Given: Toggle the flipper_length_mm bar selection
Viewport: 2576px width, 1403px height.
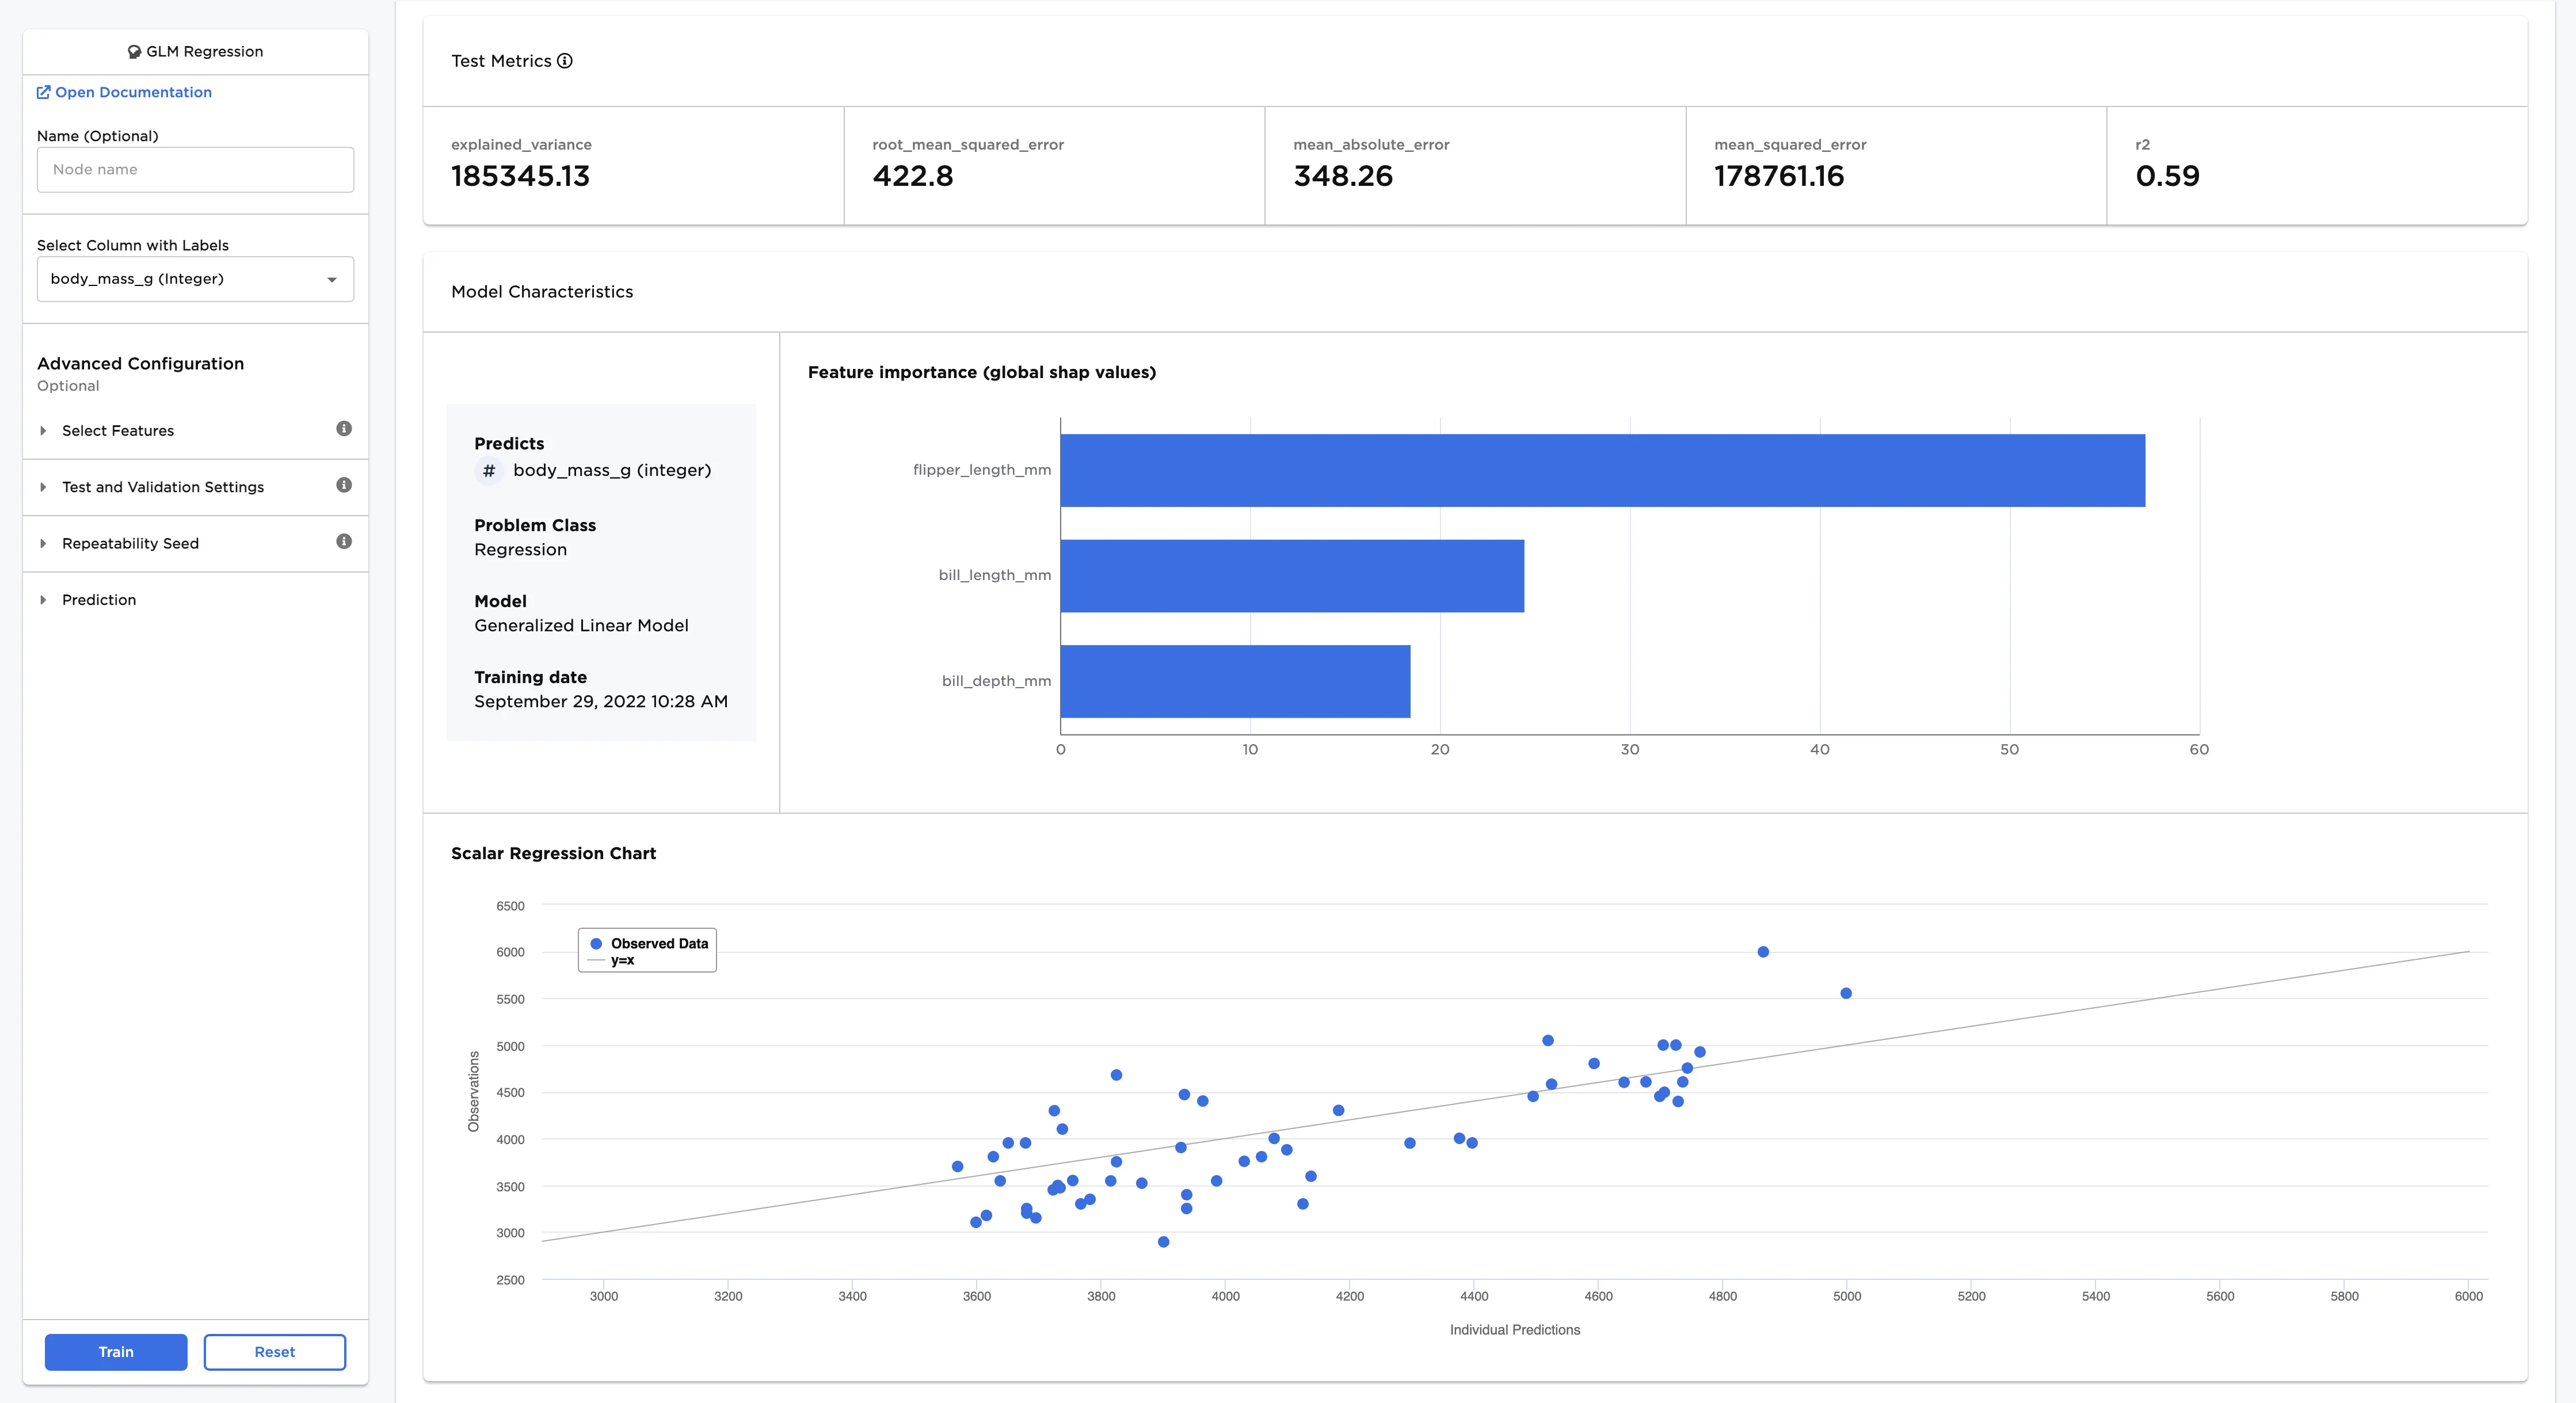Looking at the screenshot, I should click(x=1600, y=469).
